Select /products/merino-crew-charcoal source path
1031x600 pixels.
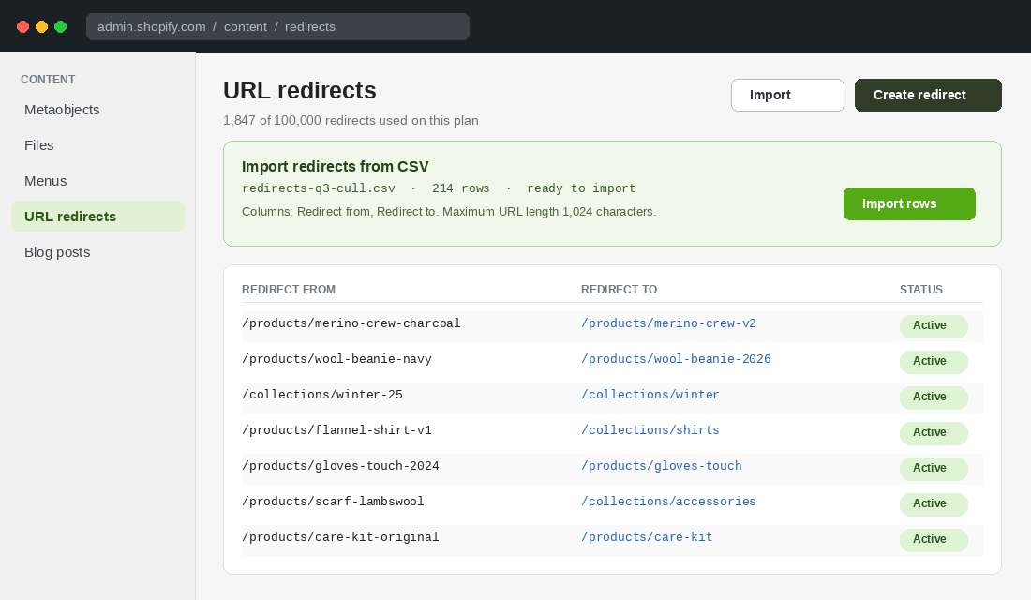point(351,323)
